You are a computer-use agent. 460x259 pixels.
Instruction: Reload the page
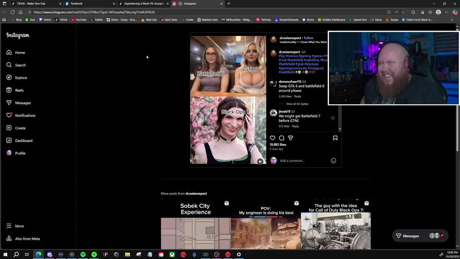click(12, 12)
